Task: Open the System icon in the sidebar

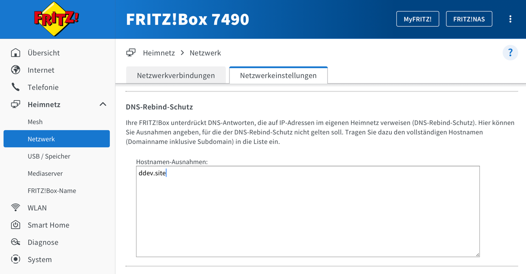Action: click(16, 259)
